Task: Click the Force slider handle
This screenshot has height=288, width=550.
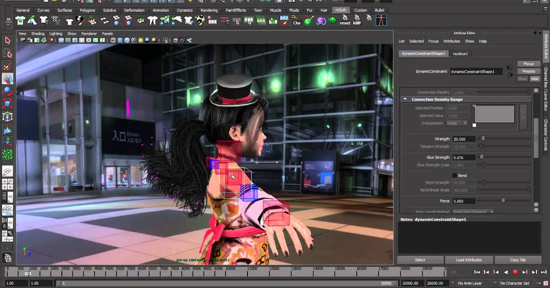Action: coord(503,201)
